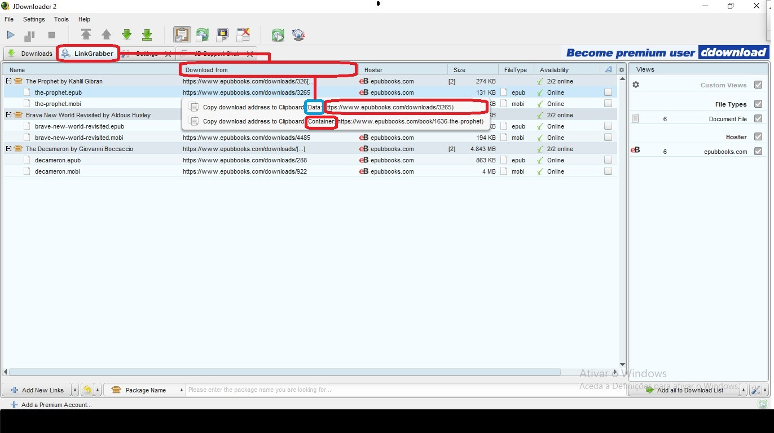The height and width of the screenshot is (433, 774).
Task: Click the restore removed links undo icon
Action: pyautogui.click(x=87, y=390)
